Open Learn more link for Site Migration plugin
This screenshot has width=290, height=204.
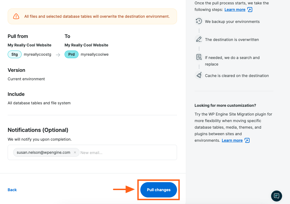232,140
